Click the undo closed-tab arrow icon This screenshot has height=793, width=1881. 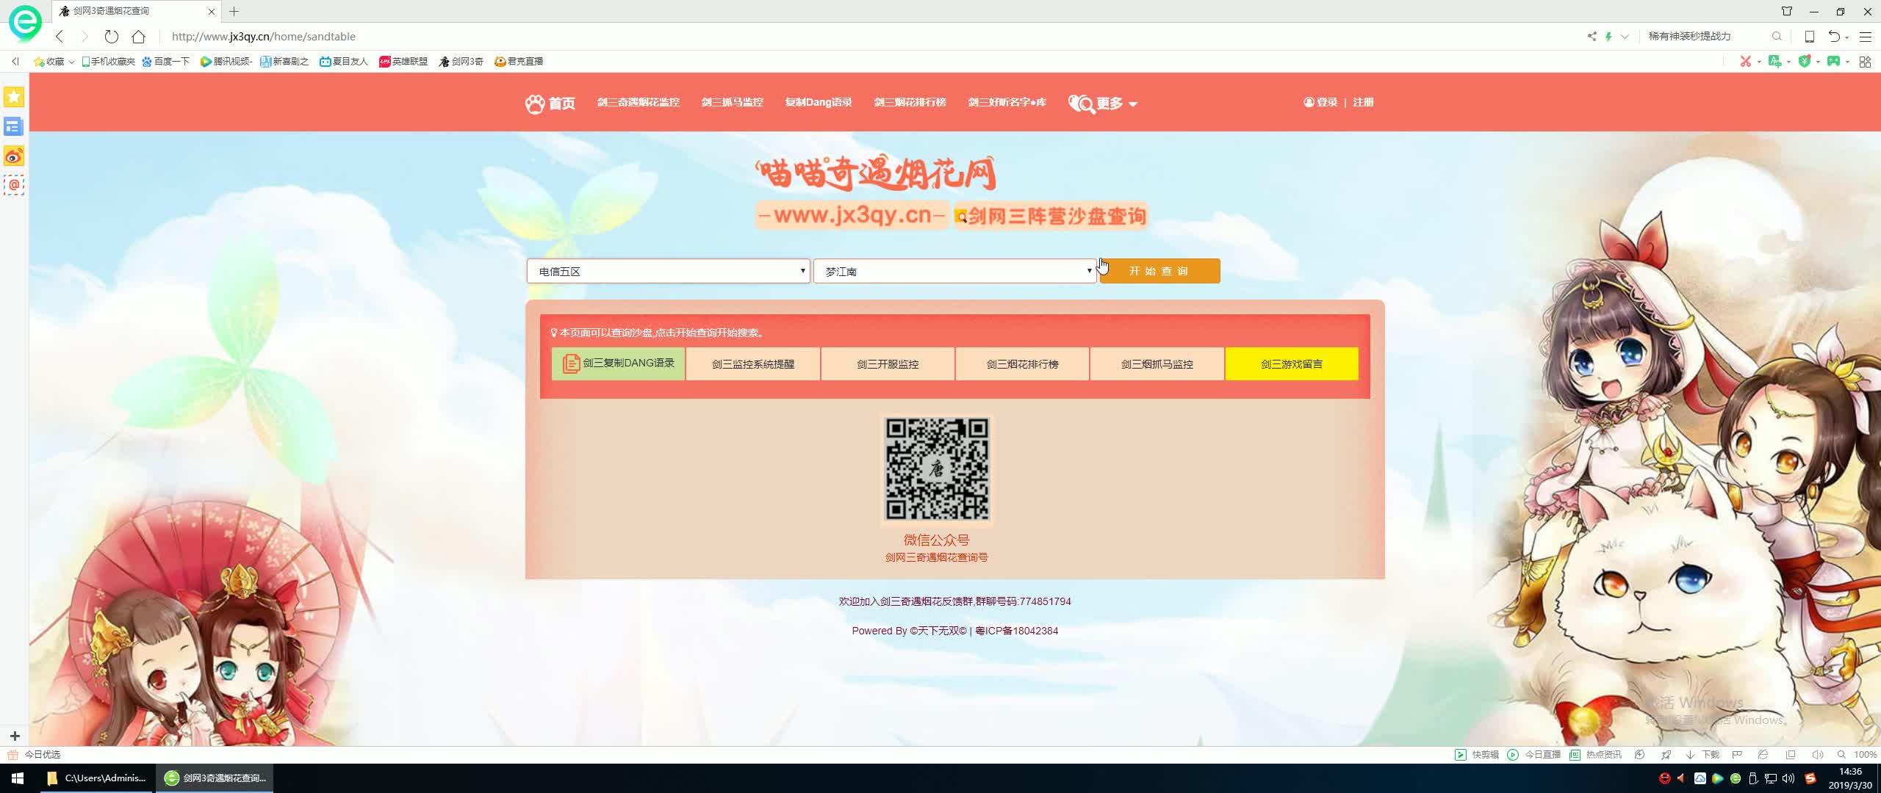click(x=1833, y=36)
